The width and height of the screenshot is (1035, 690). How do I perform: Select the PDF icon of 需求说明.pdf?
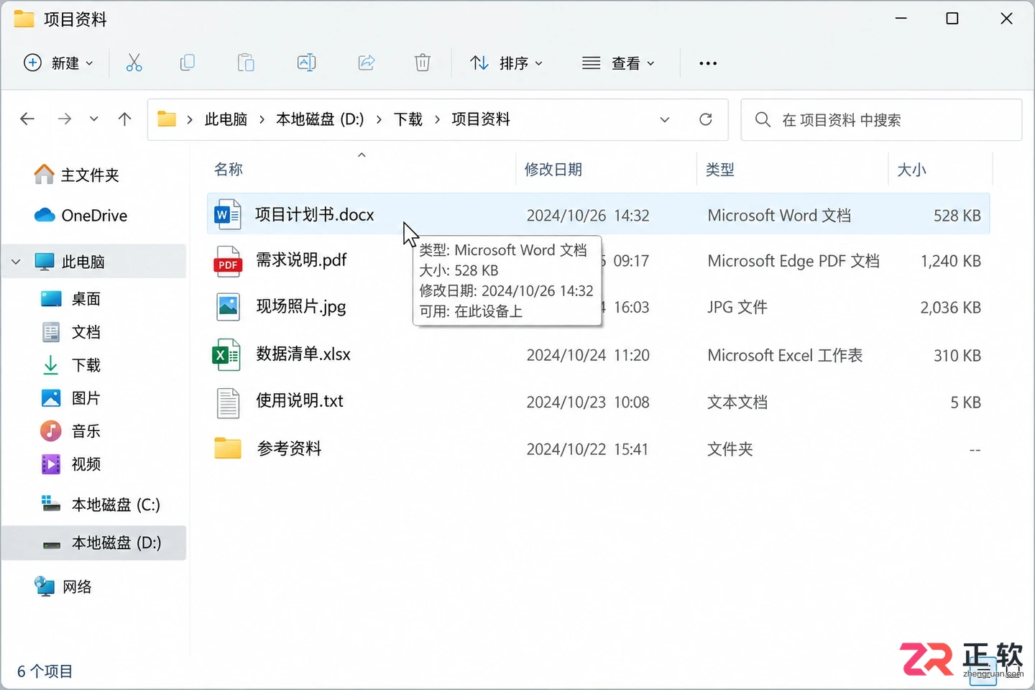click(228, 261)
